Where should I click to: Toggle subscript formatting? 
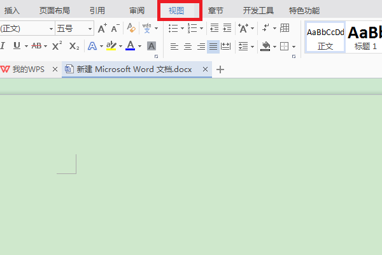pos(74,46)
